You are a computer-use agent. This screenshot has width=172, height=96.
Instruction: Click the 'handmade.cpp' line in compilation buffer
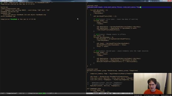coord(6,13)
